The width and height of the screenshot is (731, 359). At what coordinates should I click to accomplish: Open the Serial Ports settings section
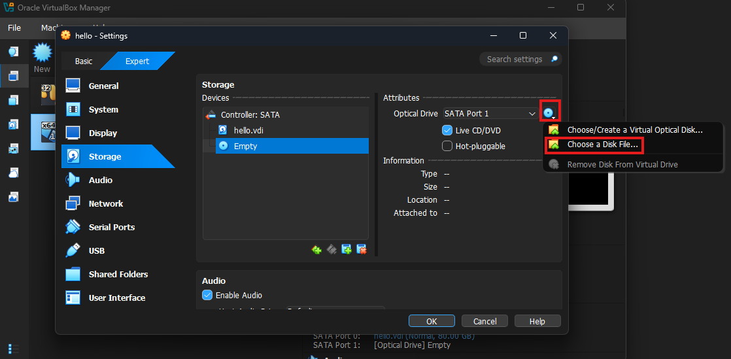tap(111, 227)
